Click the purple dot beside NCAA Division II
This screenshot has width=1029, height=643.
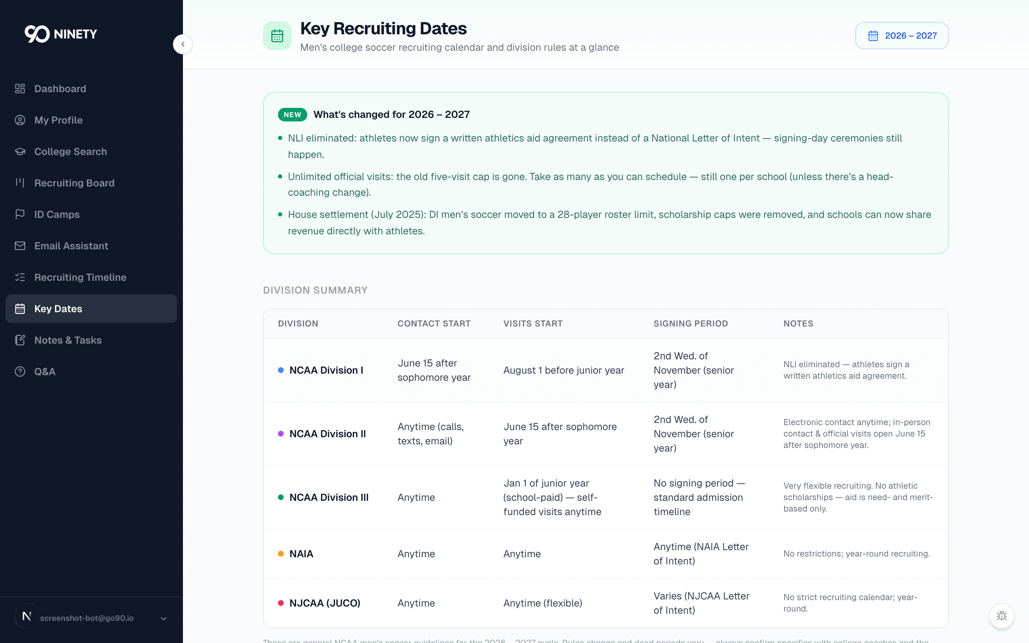280,434
